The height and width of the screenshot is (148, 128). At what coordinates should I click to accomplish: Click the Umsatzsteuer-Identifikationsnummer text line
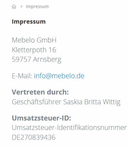(69, 128)
